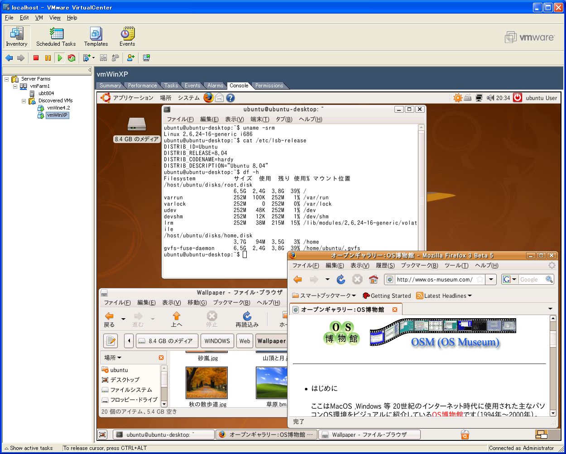Click the trash icon in bottom panel
566x454 pixels.
pyautogui.click(x=465, y=435)
